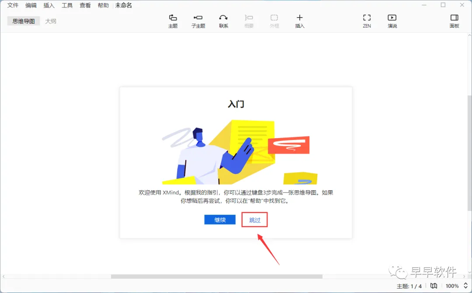Start the 演说 pitch mode
This screenshot has height=293, width=472.
(392, 21)
